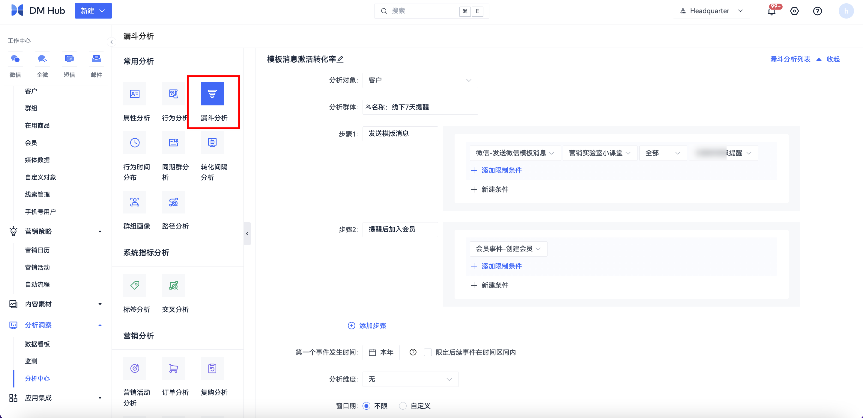The image size is (863, 418).
Task: Open the 邮件 work center icon
Action: (x=97, y=59)
